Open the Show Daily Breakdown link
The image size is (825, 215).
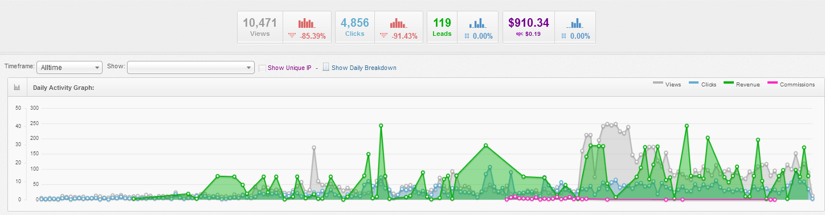click(364, 68)
